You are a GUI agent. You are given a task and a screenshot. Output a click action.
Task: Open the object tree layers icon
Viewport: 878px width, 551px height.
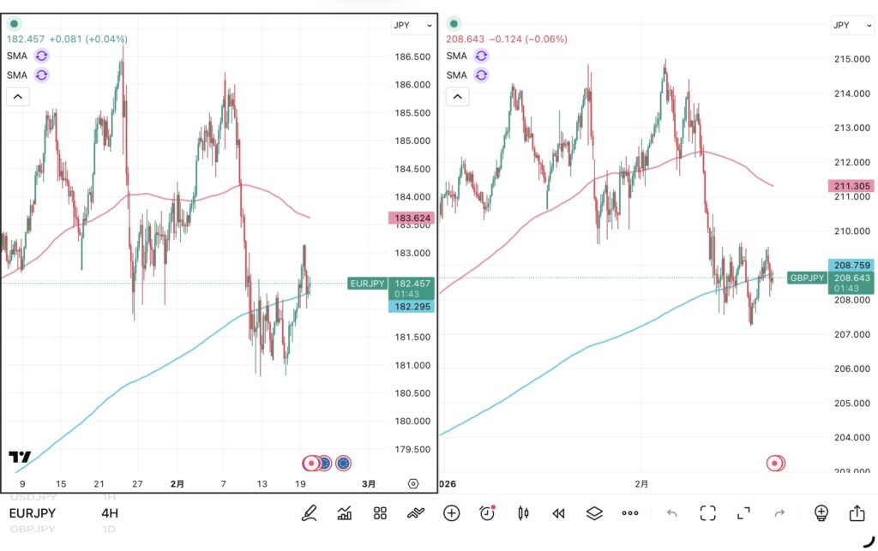click(x=595, y=513)
